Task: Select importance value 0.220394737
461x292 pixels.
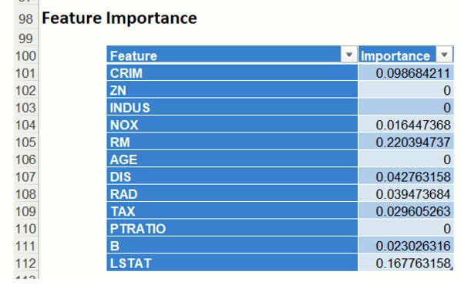Action: click(405, 143)
